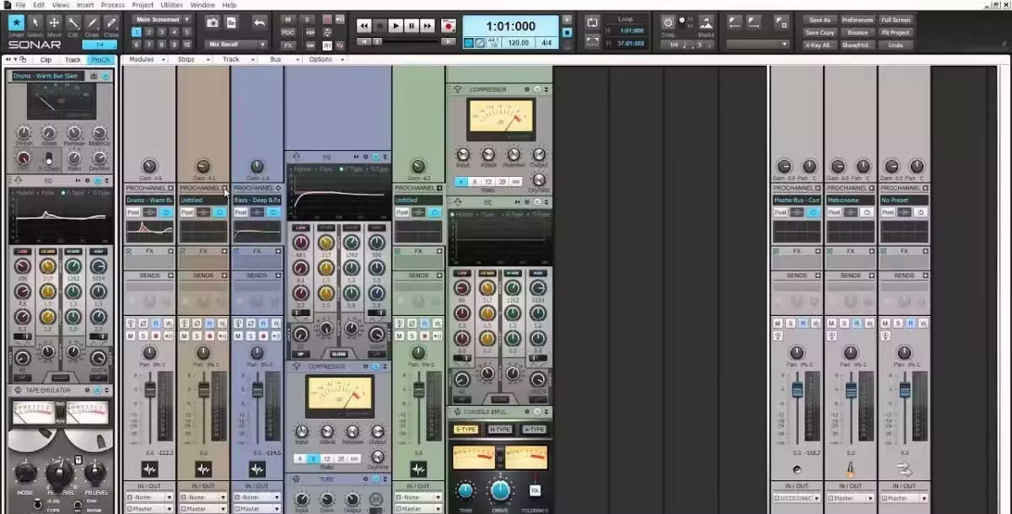Select S-Type console emulation mode
1012x514 pixels.
[x=466, y=430]
